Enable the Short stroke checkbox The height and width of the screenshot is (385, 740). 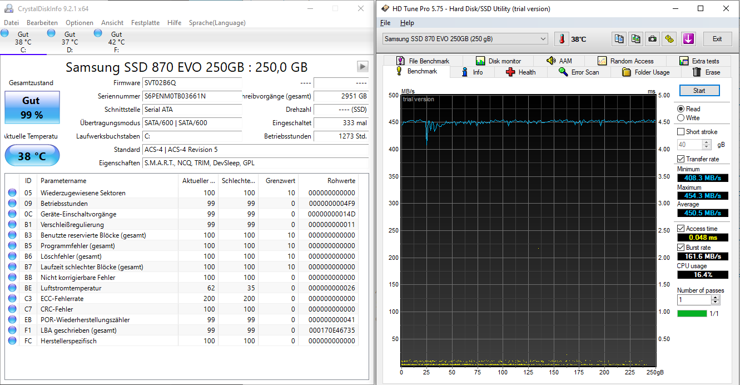coord(681,132)
